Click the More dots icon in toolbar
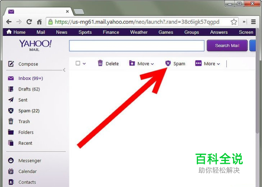 (x=198, y=63)
